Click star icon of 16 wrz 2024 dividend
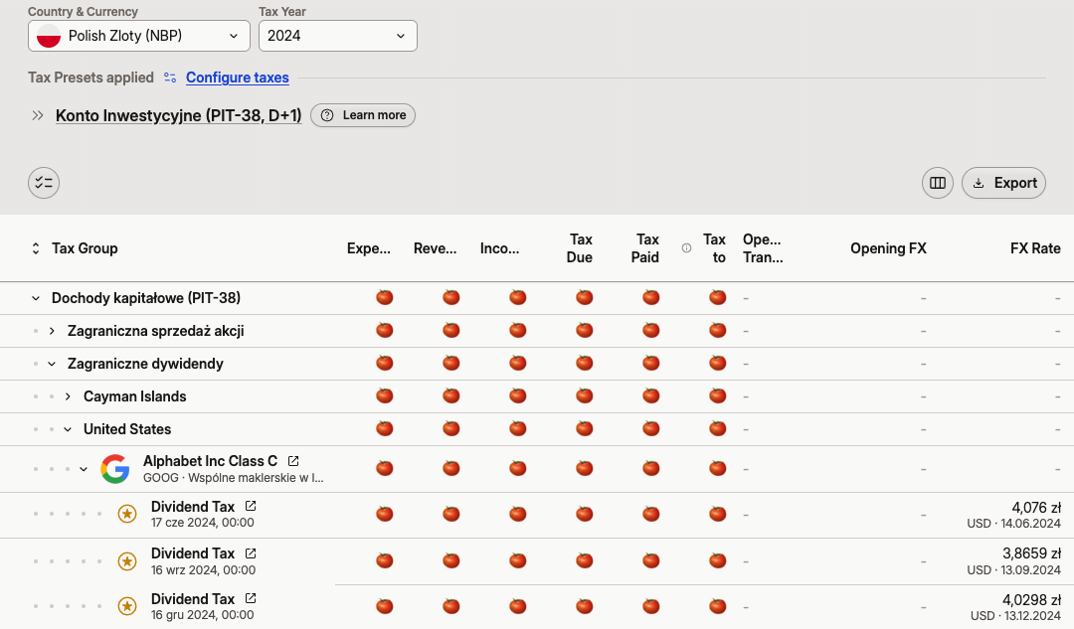1074x629 pixels. (x=127, y=561)
